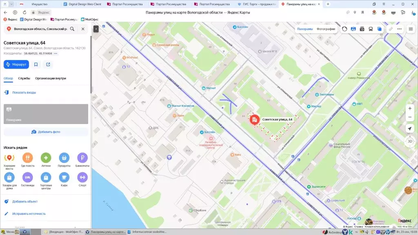The width and height of the screenshot is (418, 235).
Task: Open the Аптеки nearby category
Action: [x=46, y=158]
